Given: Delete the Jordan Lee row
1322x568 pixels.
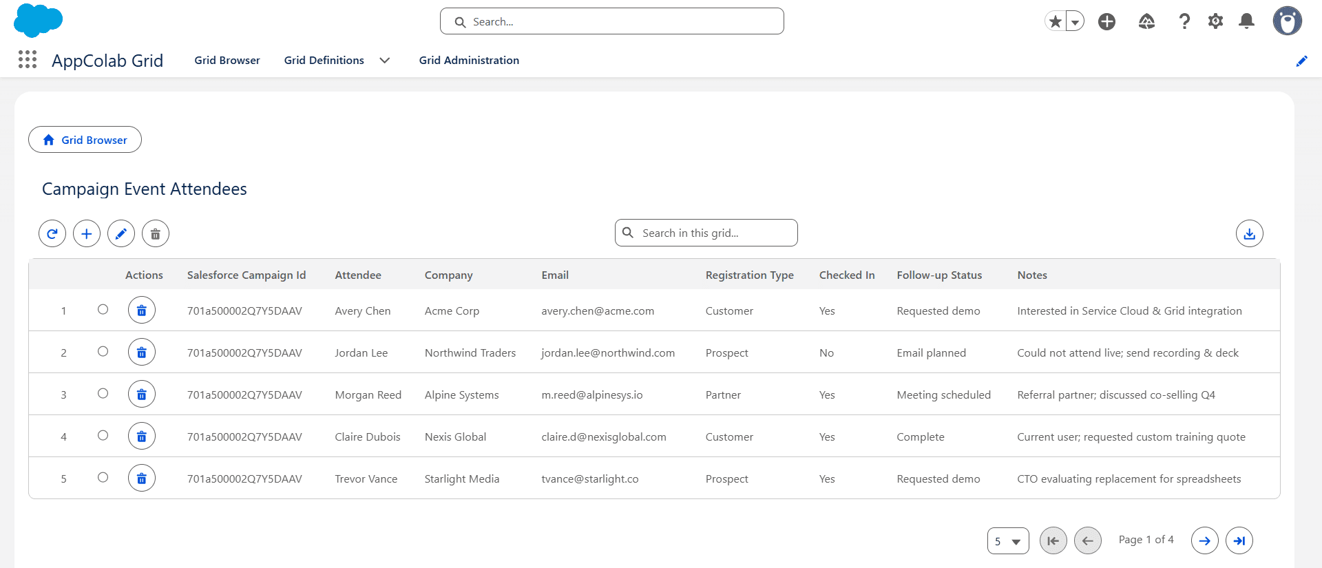Looking at the screenshot, I should point(142,353).
